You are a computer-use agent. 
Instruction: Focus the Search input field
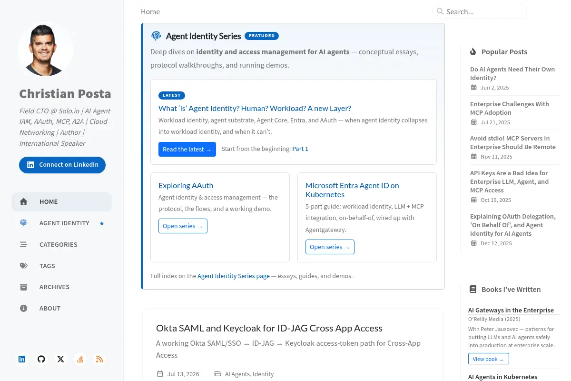[x=480, y=11]
